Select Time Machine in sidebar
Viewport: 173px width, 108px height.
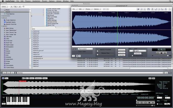pyautogui.click(x=10, y=14)
